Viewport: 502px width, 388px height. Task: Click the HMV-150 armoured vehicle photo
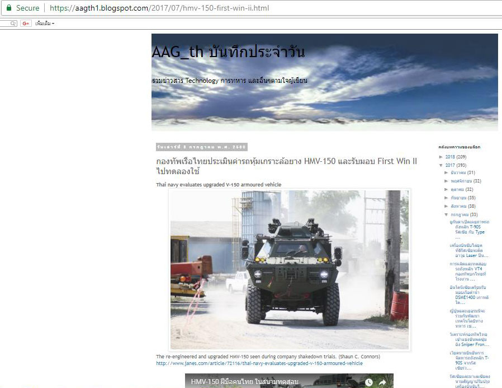click(x=289, y=269)
